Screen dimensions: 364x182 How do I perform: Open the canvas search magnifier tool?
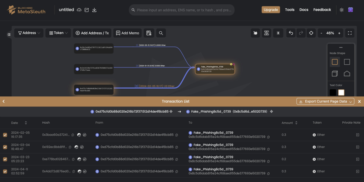click(x=161, y=33)
